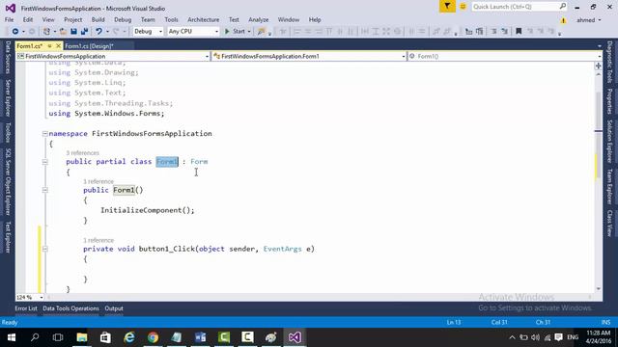Open the Any CPU platform dropdown
The image size is (618, 347).
[x=193, y=32]
